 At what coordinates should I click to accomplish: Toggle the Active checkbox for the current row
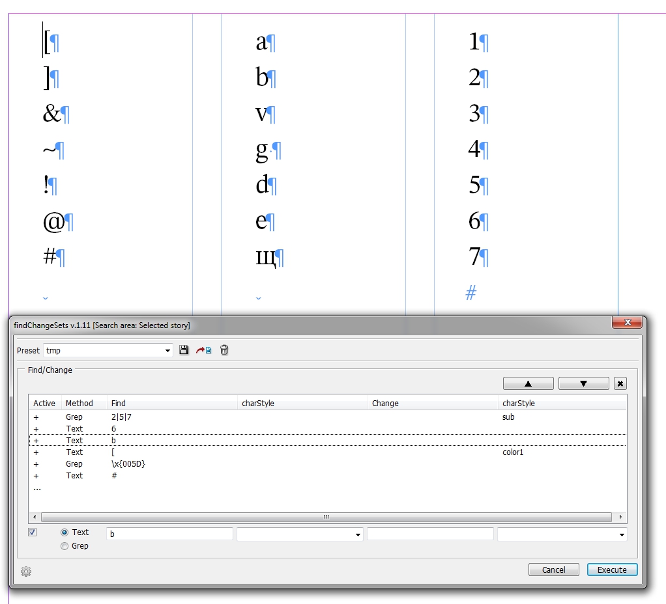pyautogui.click(x=33, y=532)
